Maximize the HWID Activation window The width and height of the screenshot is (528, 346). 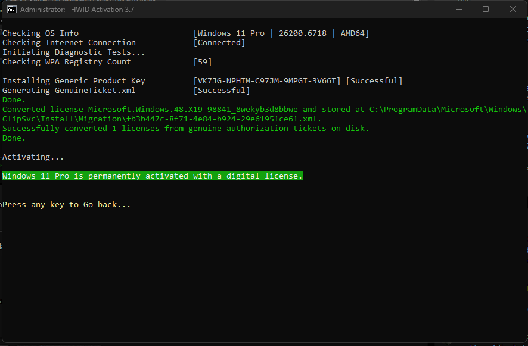(486, 10)
